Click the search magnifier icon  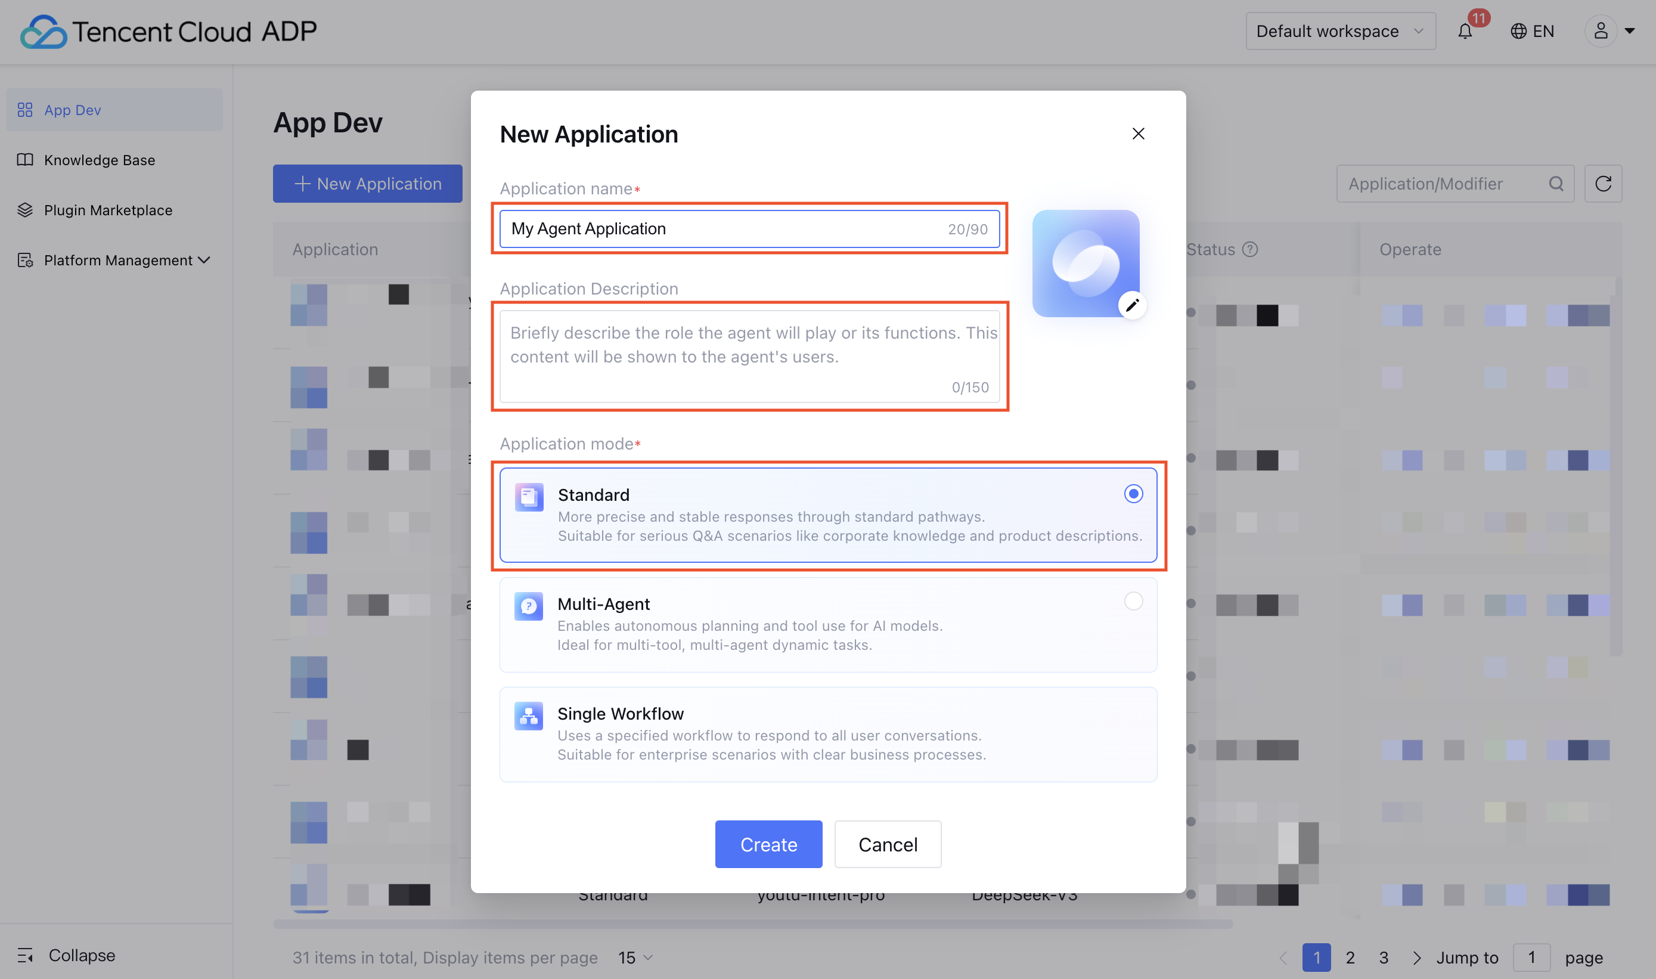click(1556, 184)
